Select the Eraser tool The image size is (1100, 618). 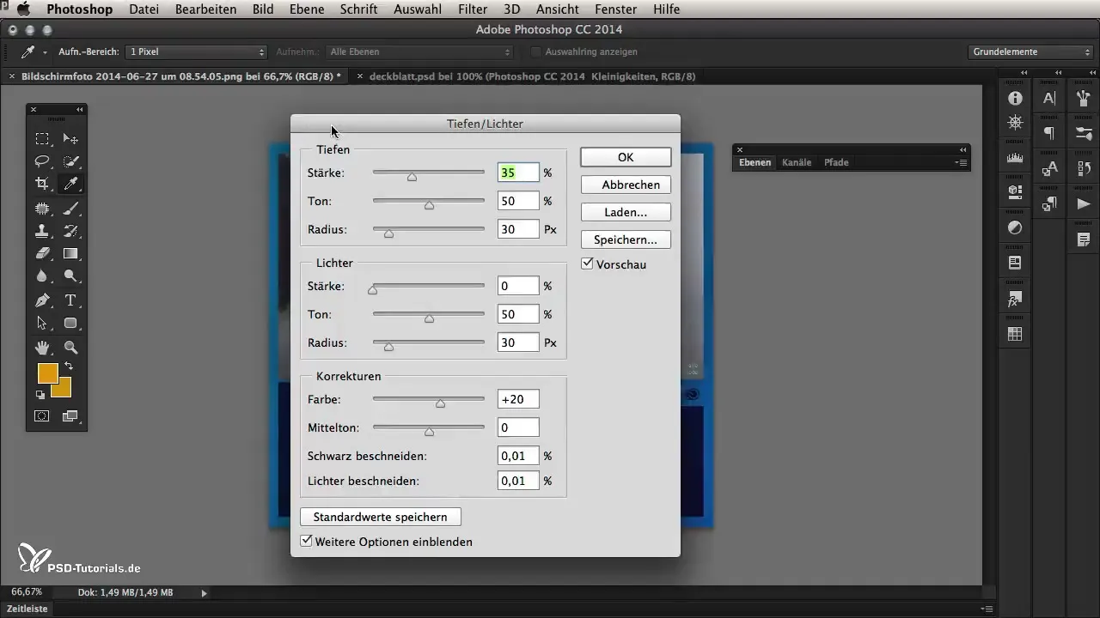pyautogui.click(x=41, y=254)
